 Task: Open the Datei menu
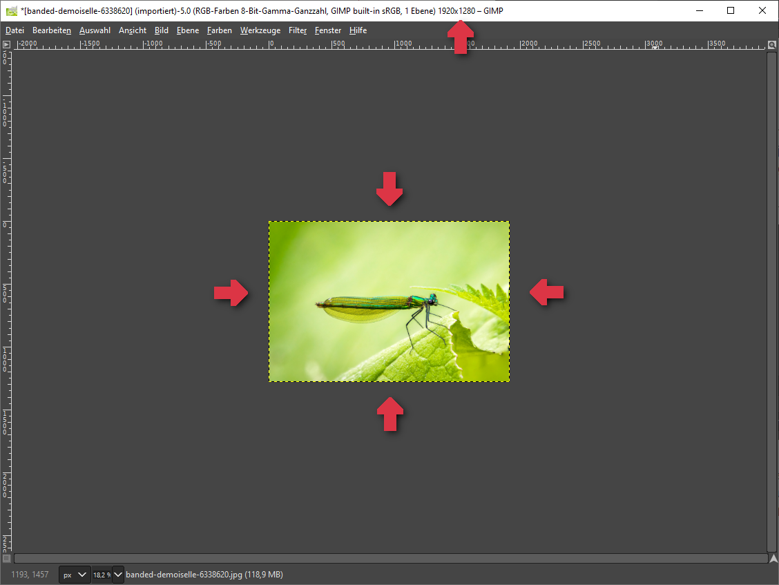(x=15, y=30)
